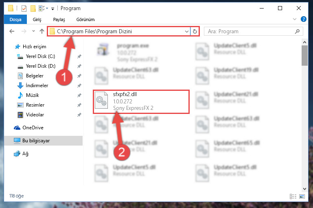
Task: Unpin İndirmeler from quick access
Action: [79, 86]
